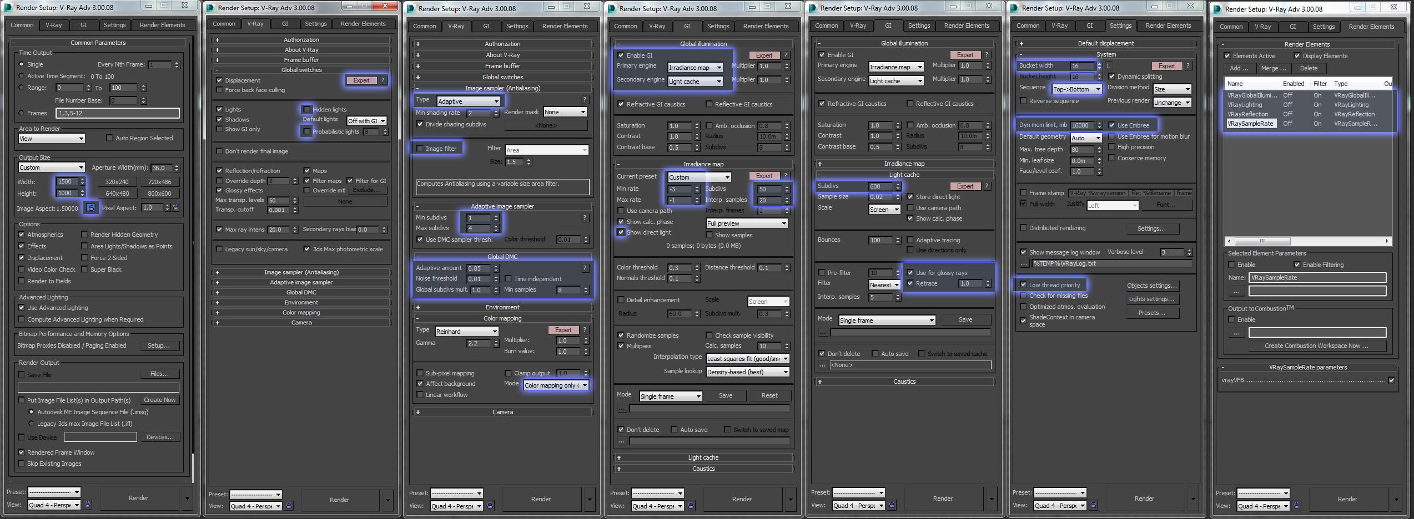Click the output Width field showing 1500

(x=66, y=181)
